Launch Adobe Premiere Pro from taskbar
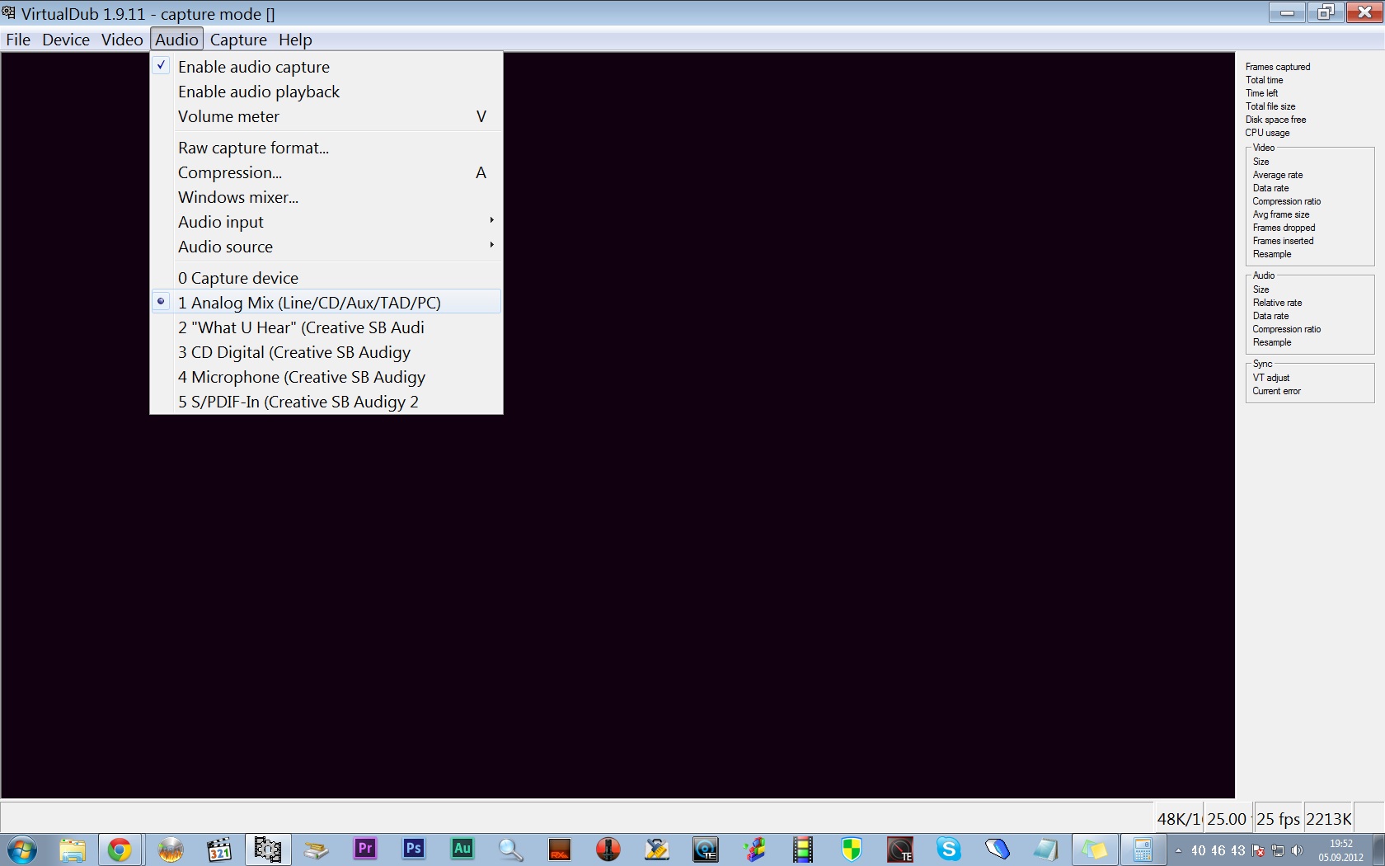 365,850
